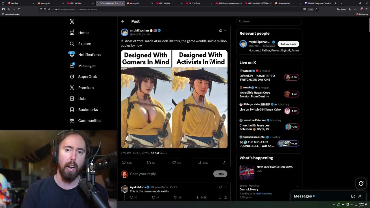
Task: Click the Communities icon in the sidebar
Action: pyautogui.click(x=72, y=120)
